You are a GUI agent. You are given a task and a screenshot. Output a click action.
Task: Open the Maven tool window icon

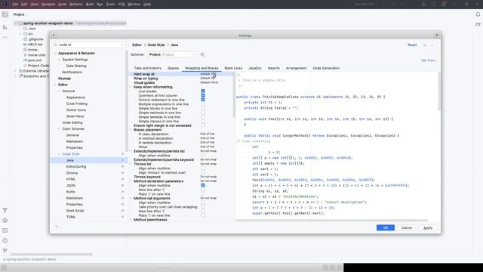pos(478,24)
